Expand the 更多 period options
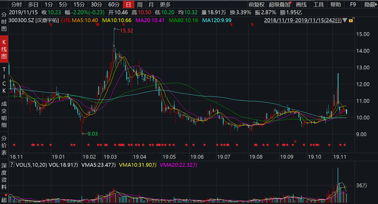This screenshot has height=204, width=378. coord(165,4)
